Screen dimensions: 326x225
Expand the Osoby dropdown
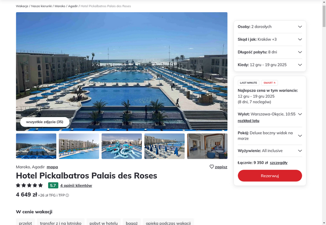point(270,27)
